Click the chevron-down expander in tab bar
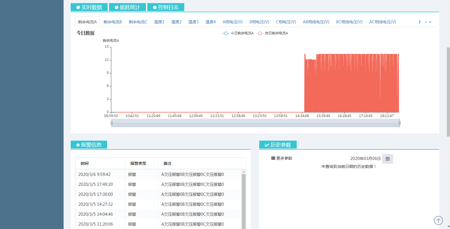This screenshot has width=450, height=229. coord(426,22)
